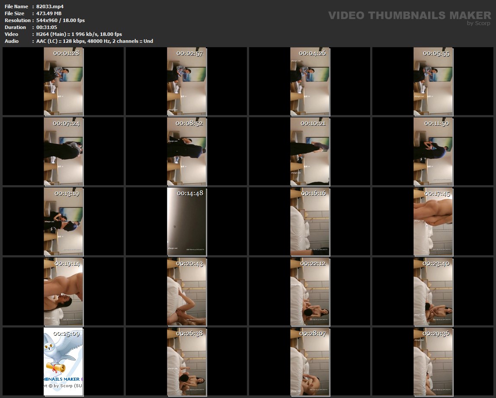This screenshot has height=398, width=496.
Task: Click the frame with timestamp 00:05:55
Action: point(433,81)
